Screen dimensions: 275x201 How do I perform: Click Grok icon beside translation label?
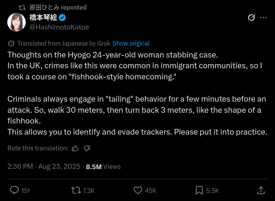[11, 43]
